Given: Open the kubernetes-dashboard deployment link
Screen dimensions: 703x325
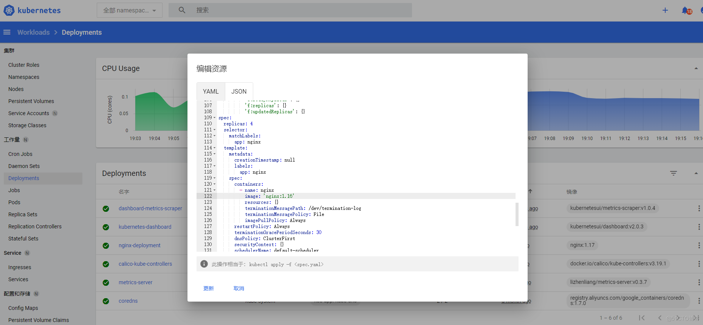Looking at the screenshot, I should (x=145, y=227).
